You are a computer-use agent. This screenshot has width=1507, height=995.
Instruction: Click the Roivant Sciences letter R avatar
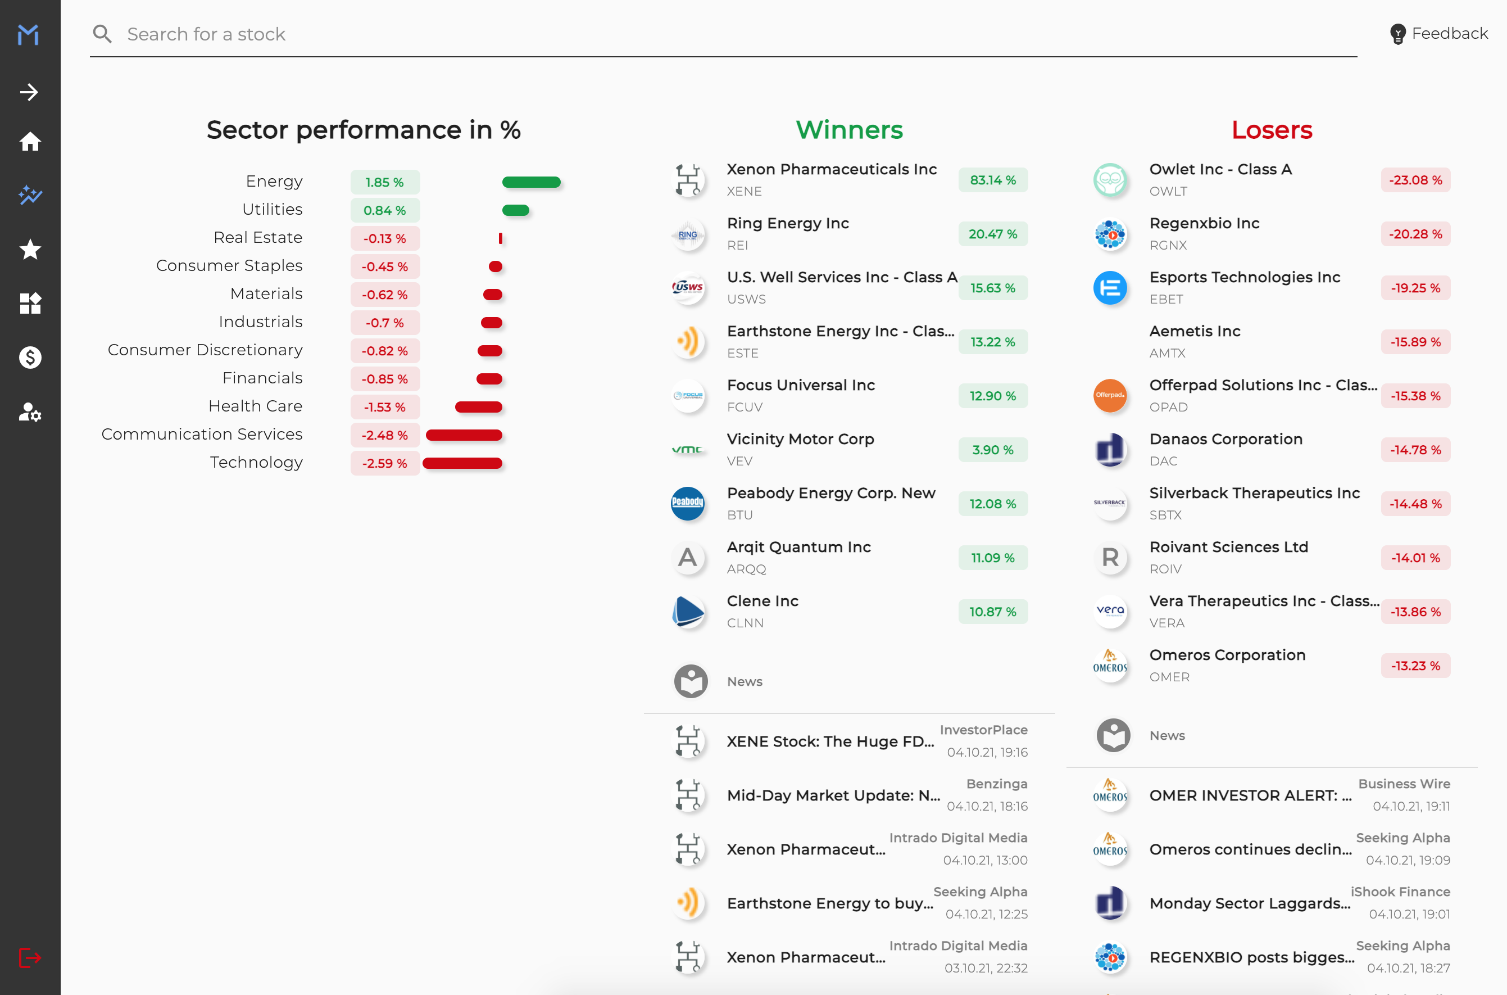coord(1111,558)
